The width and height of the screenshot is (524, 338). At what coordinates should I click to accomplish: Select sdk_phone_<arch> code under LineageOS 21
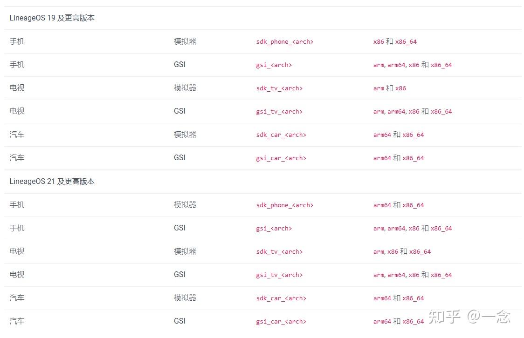[284, 205]
